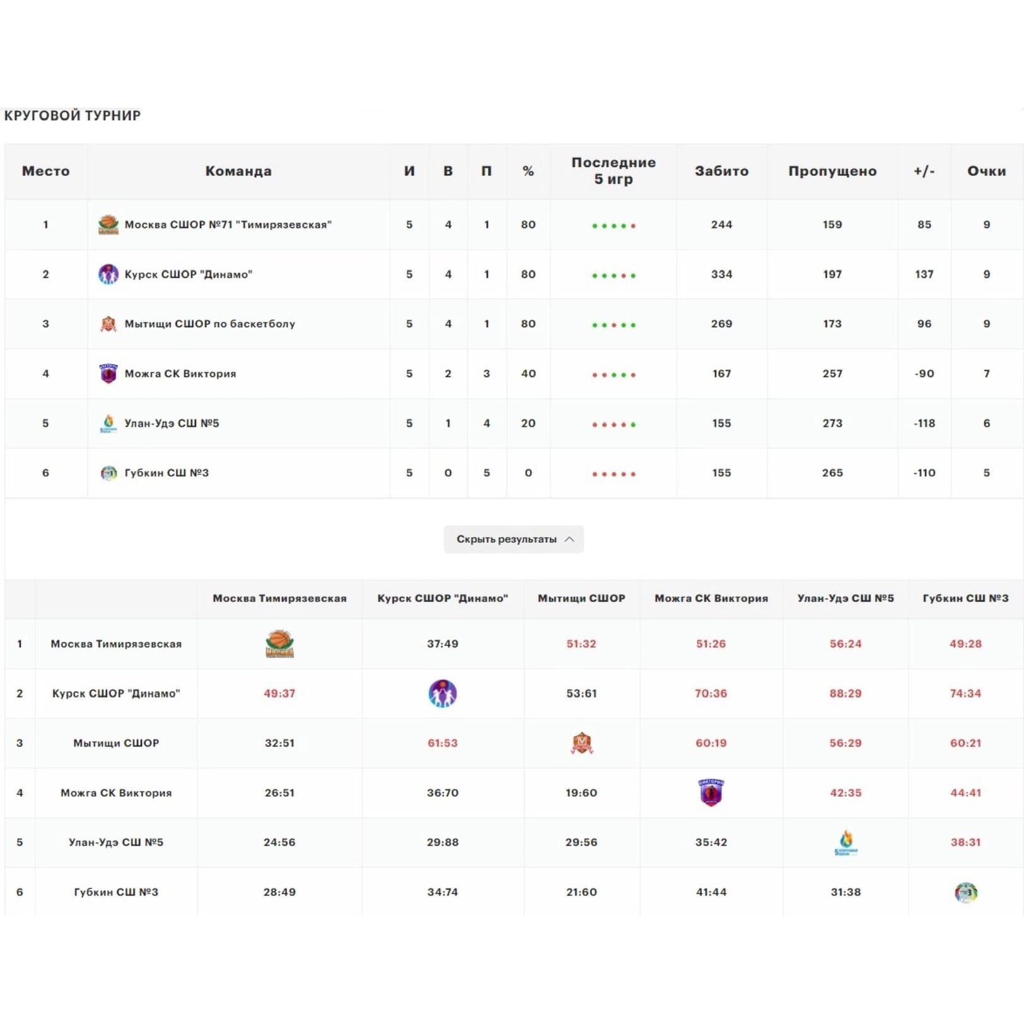
Task: Open team Мытищи СШОР по баскетболу
Action: [209, 324]
